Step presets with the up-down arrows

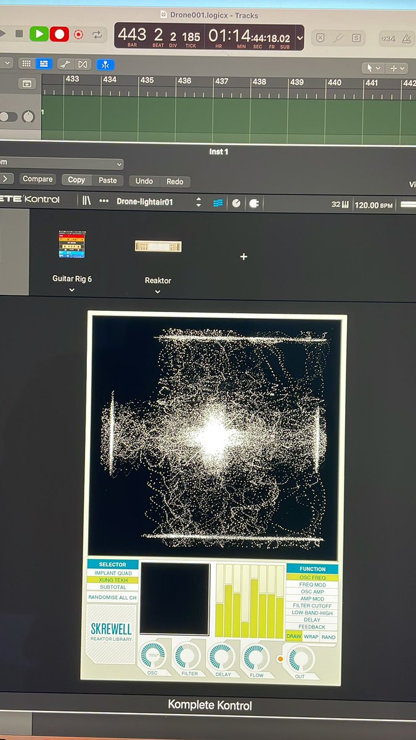click(198, 202)
